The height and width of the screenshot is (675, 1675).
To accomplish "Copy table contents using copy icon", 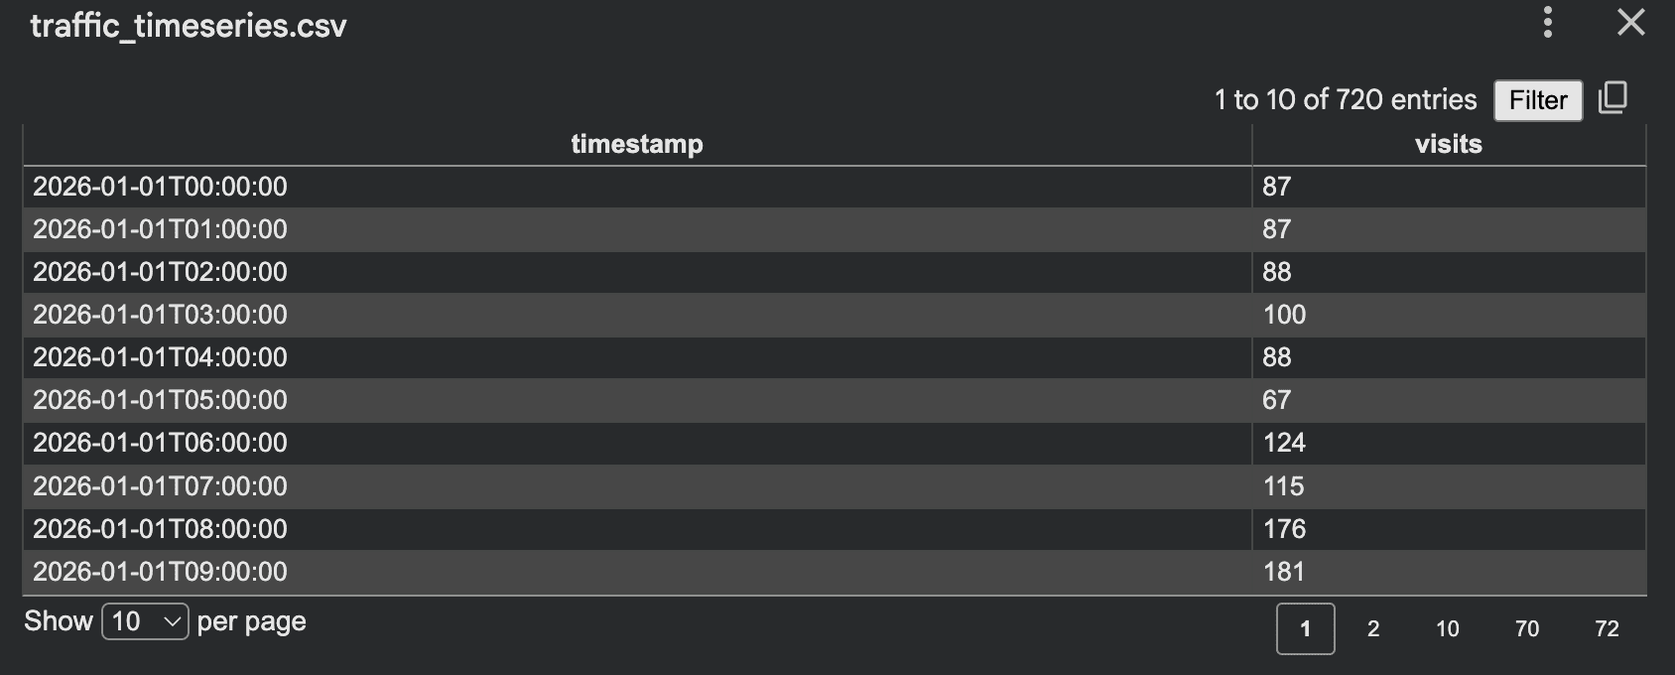I will 1614,98.
